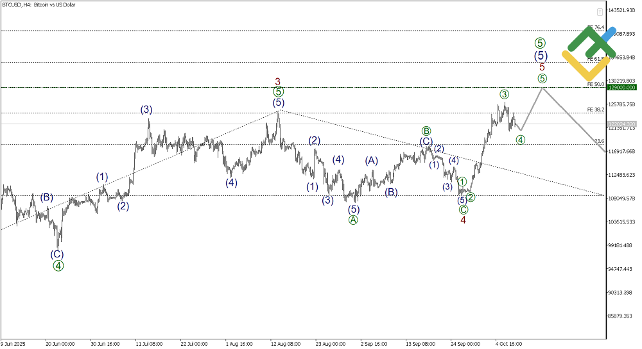Click the 13 Sep 08:00 date label
The height and width of the screenshot is (349, 642).
coord(421,344)
